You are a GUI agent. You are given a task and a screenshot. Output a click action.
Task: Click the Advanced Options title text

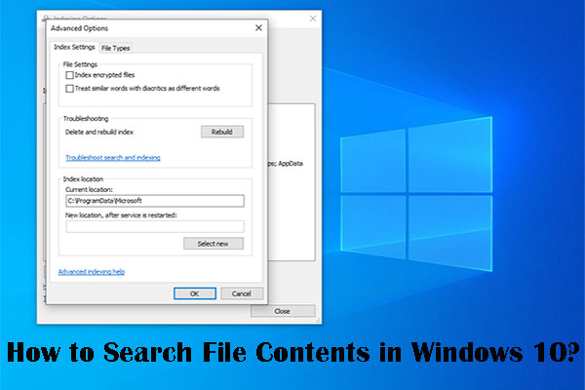pos(80,28)
